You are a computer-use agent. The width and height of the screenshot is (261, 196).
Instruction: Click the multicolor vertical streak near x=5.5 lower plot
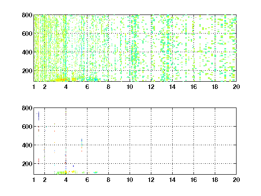(x=82, y=145)
